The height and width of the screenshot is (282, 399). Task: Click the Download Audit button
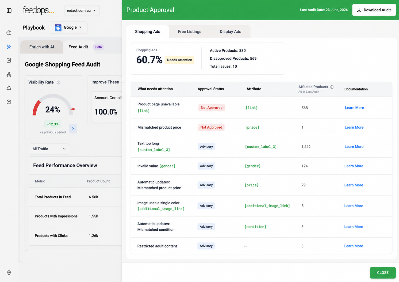[374, 10]
